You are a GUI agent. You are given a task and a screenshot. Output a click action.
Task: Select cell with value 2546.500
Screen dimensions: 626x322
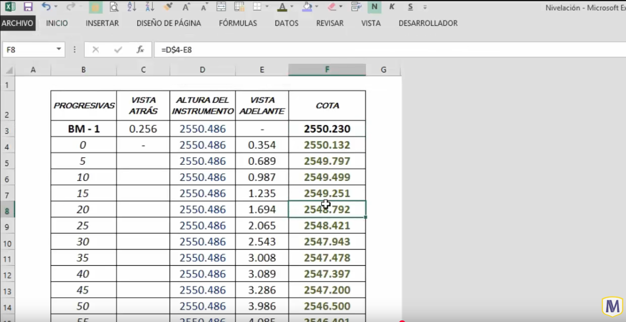tap(327, 306)
